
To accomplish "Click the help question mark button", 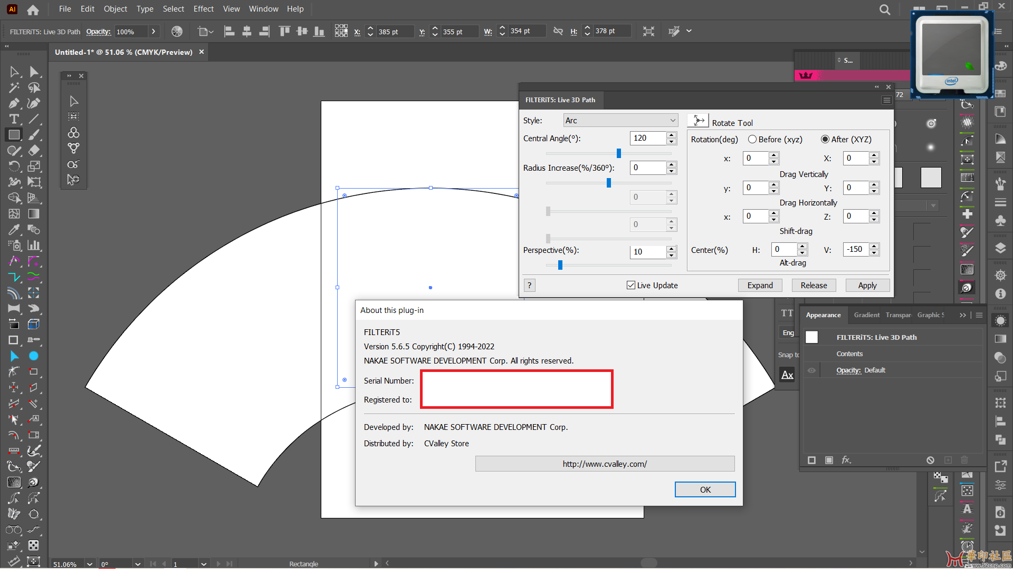I will pyautogui.click(x=529, y=285).
